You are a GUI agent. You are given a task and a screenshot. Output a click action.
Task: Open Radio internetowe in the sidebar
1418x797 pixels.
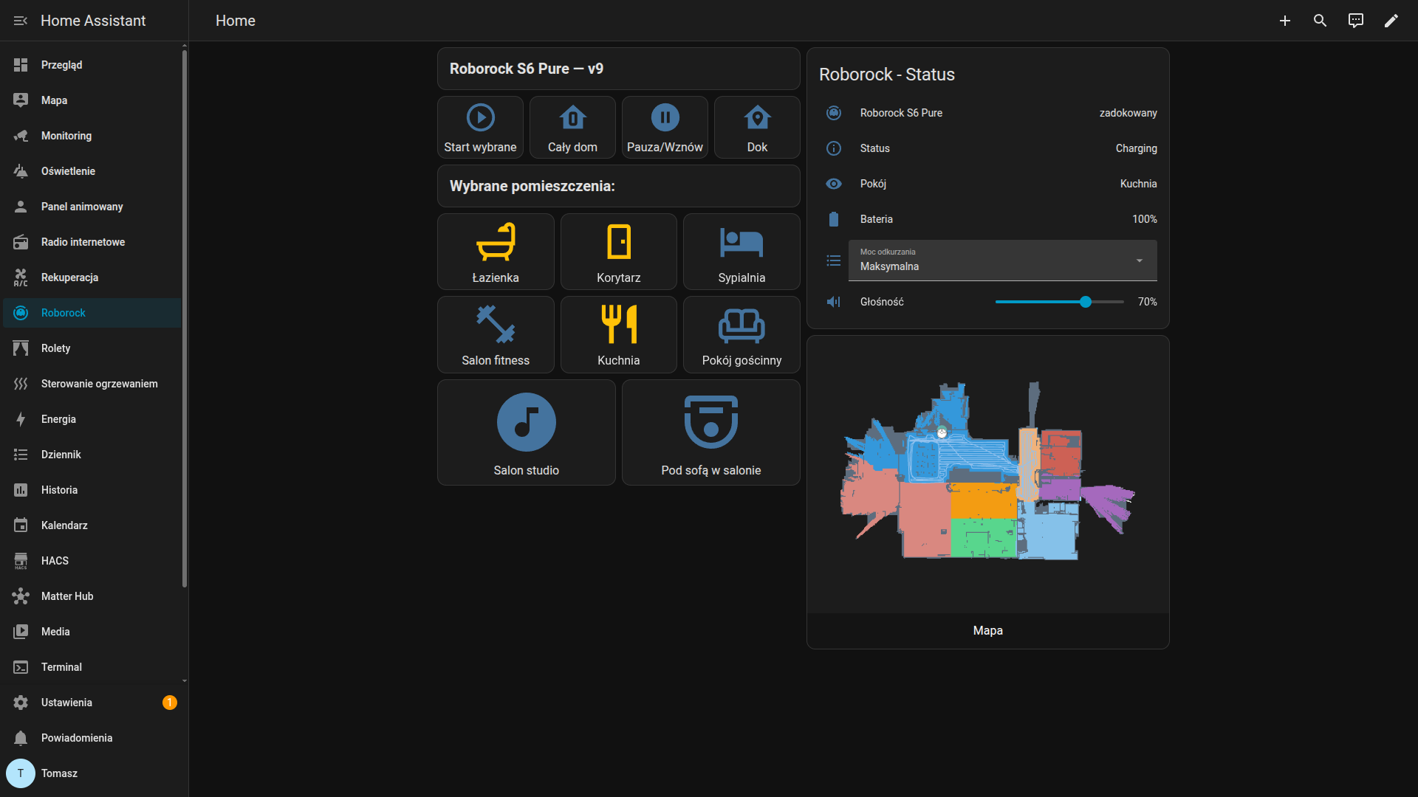coord(92,242)
